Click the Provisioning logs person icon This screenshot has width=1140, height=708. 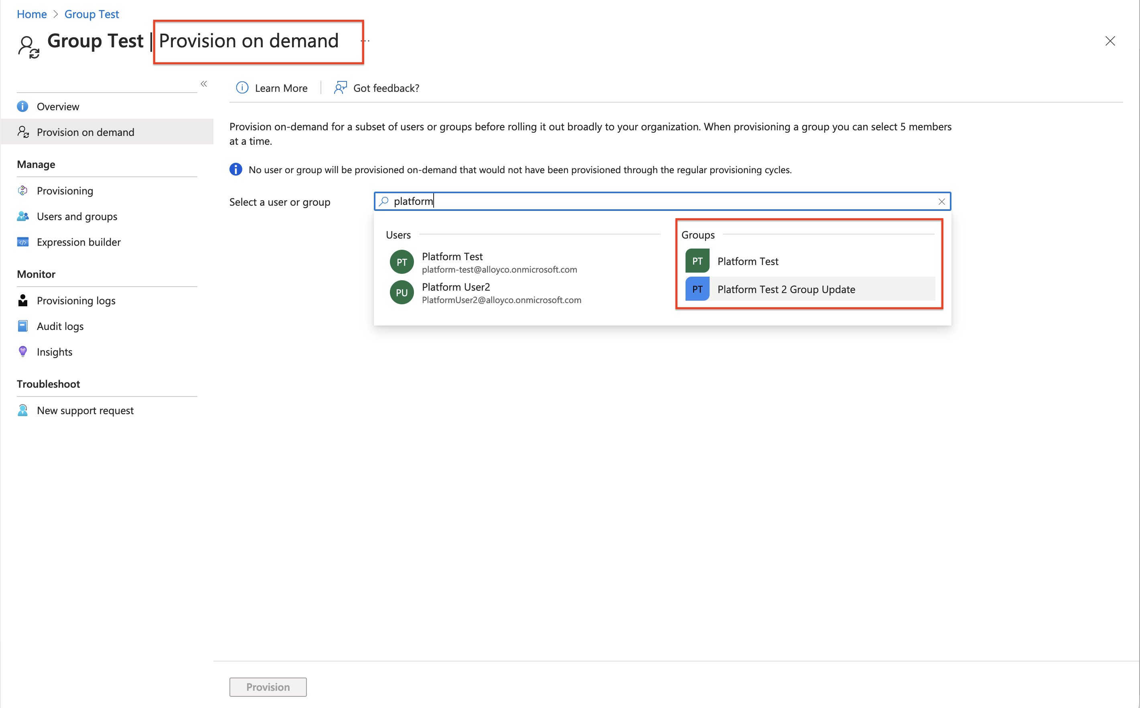coord(22,301)
